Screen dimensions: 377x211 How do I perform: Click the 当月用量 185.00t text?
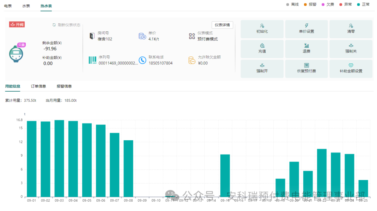(61, 101)
